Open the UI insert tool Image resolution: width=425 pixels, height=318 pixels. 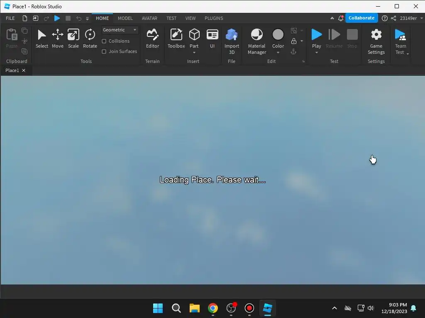pyautogui.click(x=212, y=39)
